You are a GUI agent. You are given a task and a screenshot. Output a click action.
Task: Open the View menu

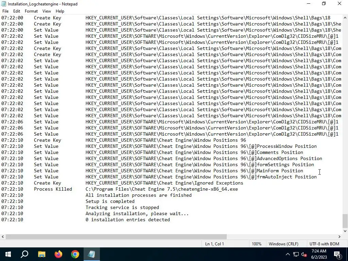point(47,11)
